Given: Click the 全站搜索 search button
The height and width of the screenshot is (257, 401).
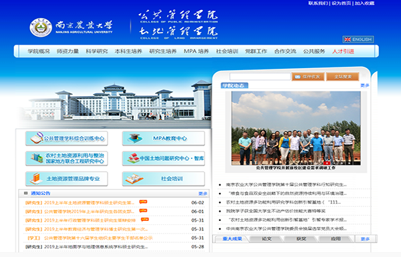Looking at the screenshot, I should point(343,77).
